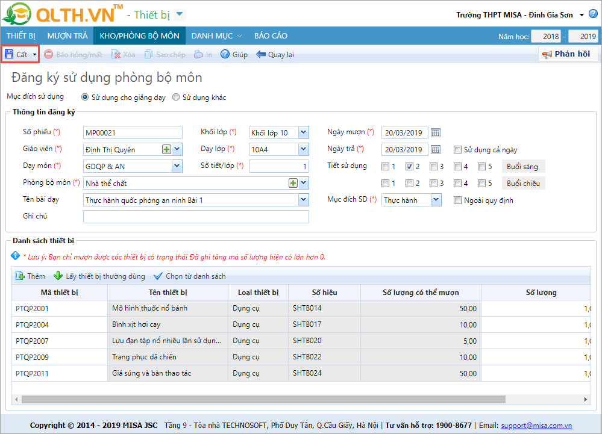The height and width of the screenshot is (434, 602).
Task: Check morning period 3 checkbox
Action: [x=433, y=166]
